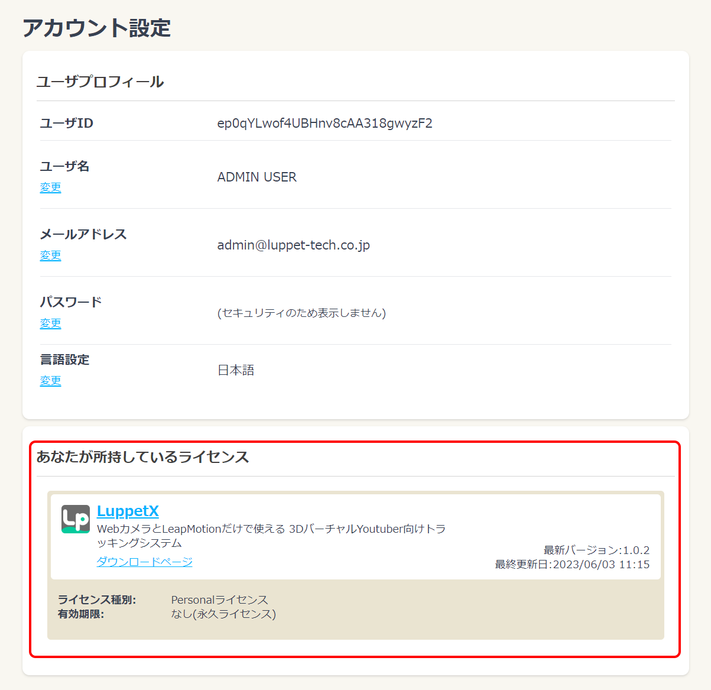Open the ダウンロードページ link
This screenshot has height=690, width=711.
(144, 562)
